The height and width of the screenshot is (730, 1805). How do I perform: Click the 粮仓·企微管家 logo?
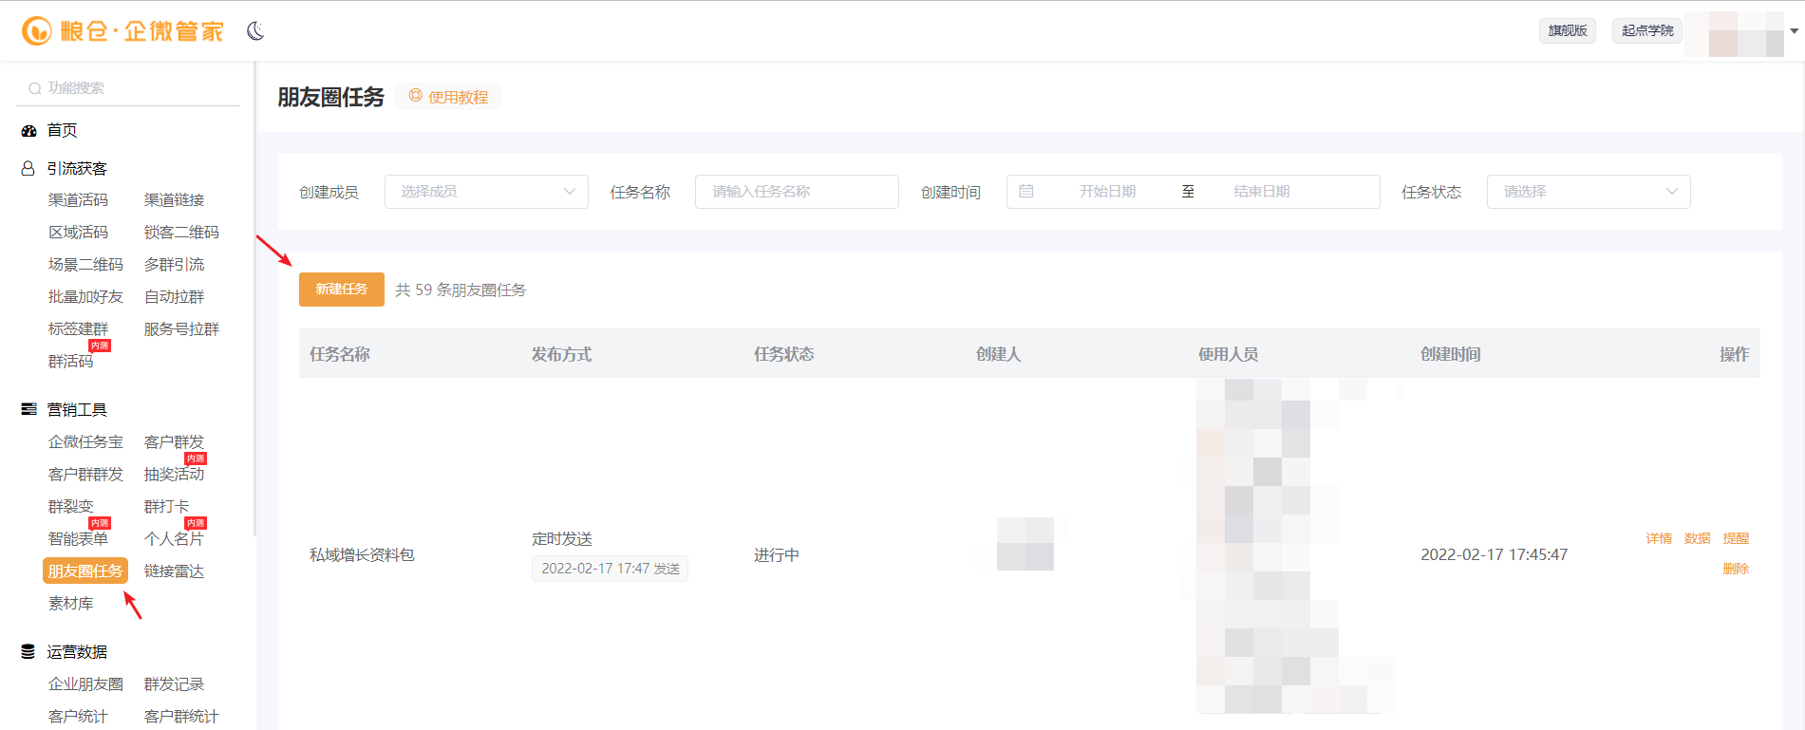click(122, 31)
